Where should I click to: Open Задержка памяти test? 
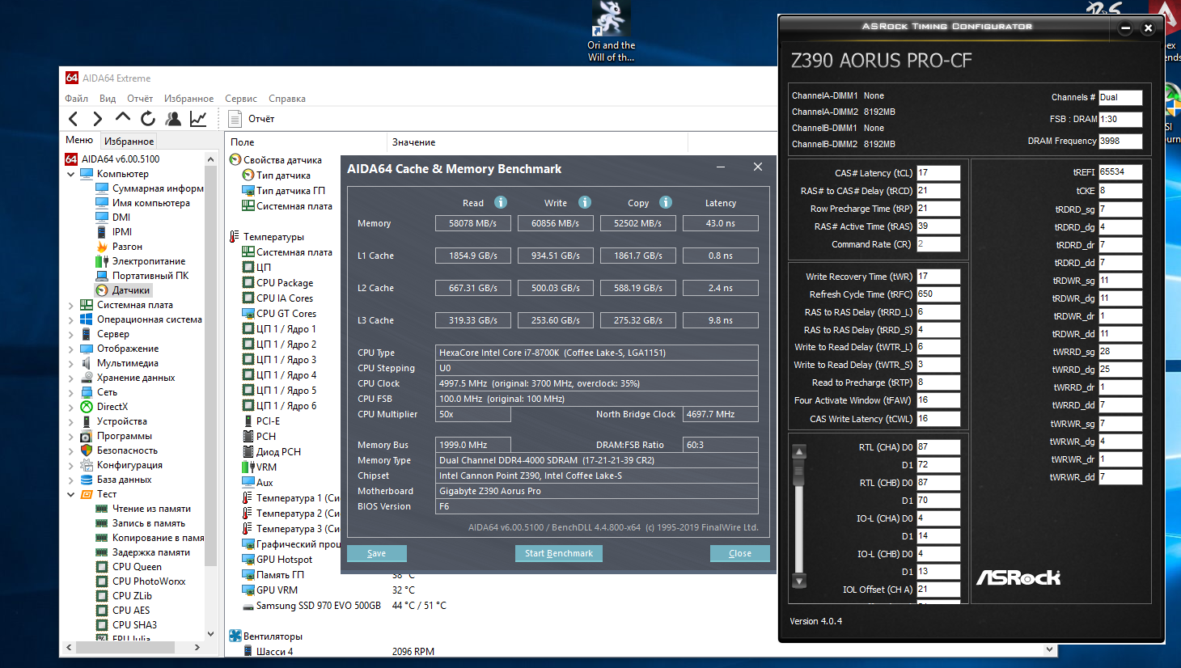coord(151,552)
